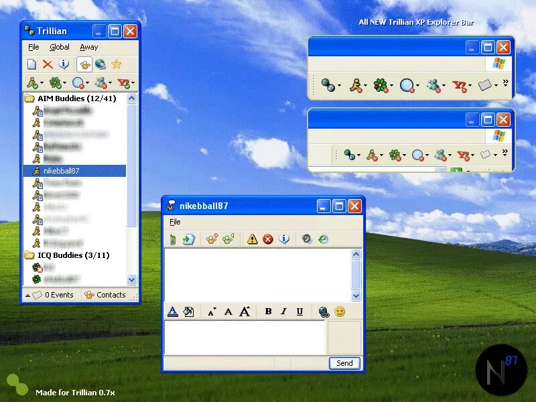
Task: Open the info bubble icon in Trillian toolbar
Action: tap(64, 64)
